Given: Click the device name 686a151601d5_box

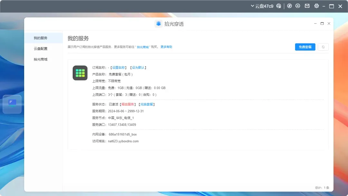Looking at the screenshot, I should pyautogui.click(x=122, y=134).
